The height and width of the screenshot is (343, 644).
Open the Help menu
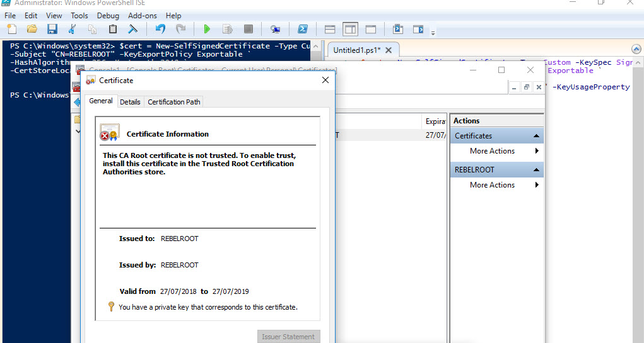tap(173, 16)
